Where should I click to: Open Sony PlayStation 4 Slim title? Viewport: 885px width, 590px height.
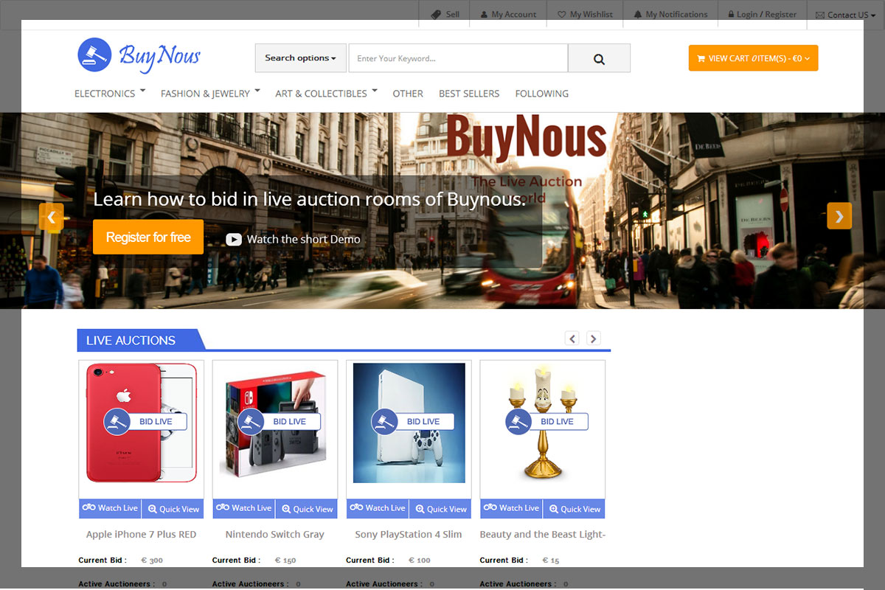point(409,534)
